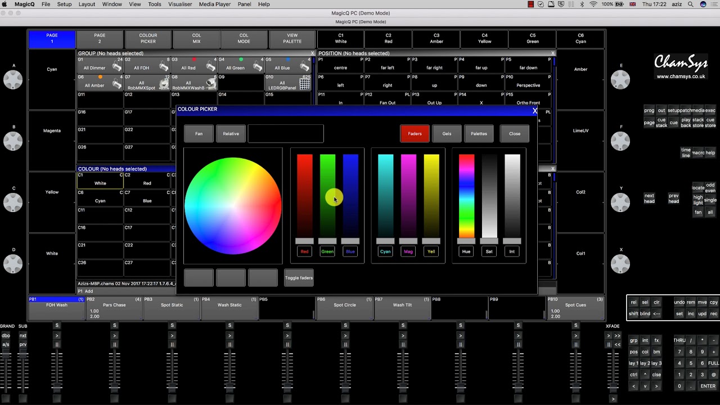The image size is (720, 405).
Task: Open the Visualiser menu
Action: point(180,4)
